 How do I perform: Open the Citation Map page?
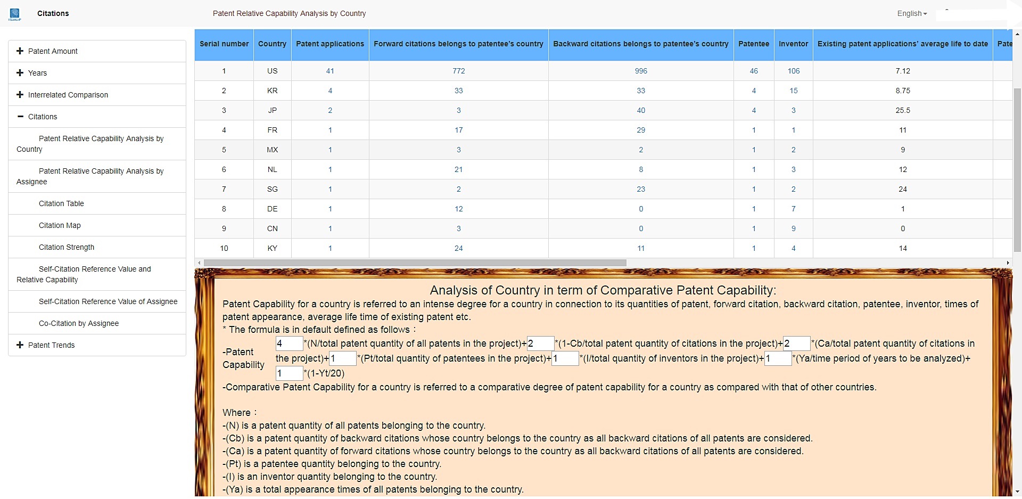click(97, 225)
